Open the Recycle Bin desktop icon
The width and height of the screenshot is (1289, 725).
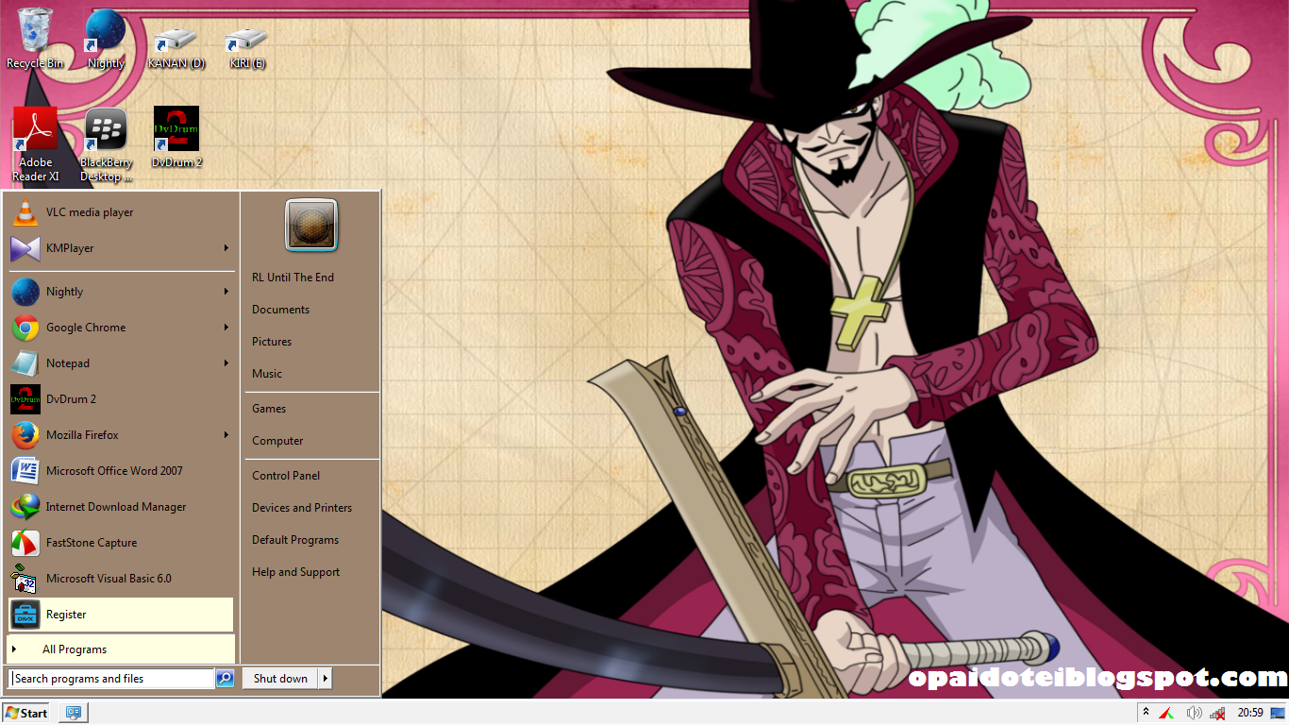click(35, 38)
